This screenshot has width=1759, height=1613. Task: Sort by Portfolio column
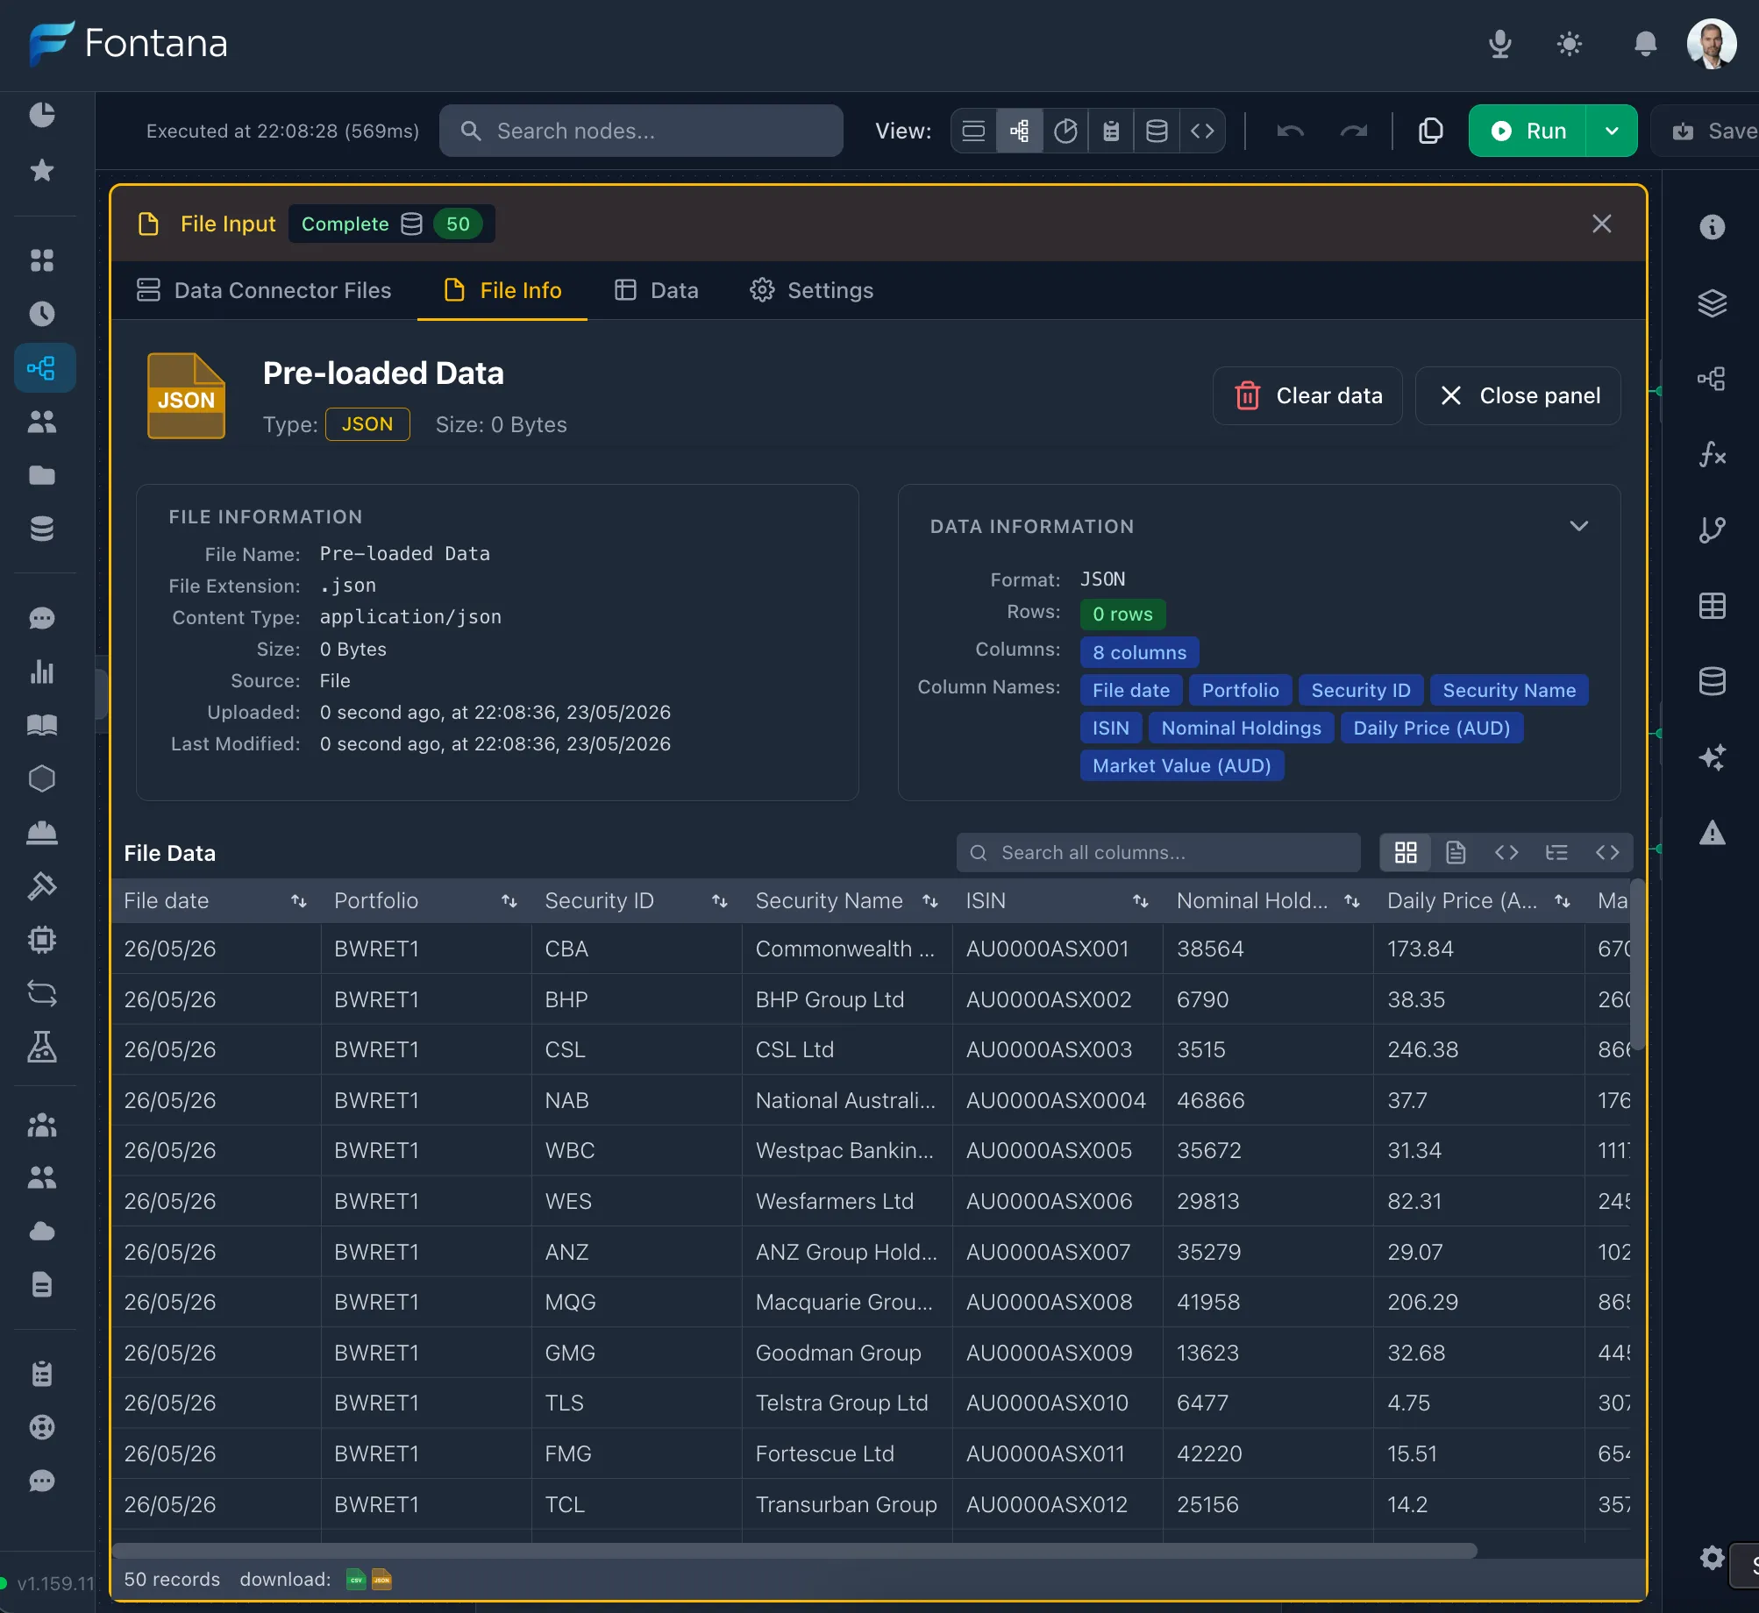click(509, 900)
